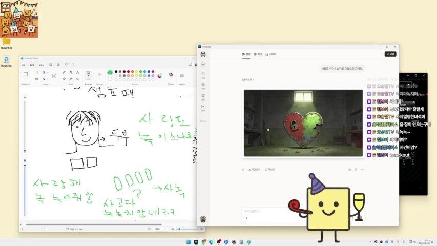Select the Pencil tool in Paint
Image resolution: width=437 pixels, height=246 pixels.
click(64, 72)
